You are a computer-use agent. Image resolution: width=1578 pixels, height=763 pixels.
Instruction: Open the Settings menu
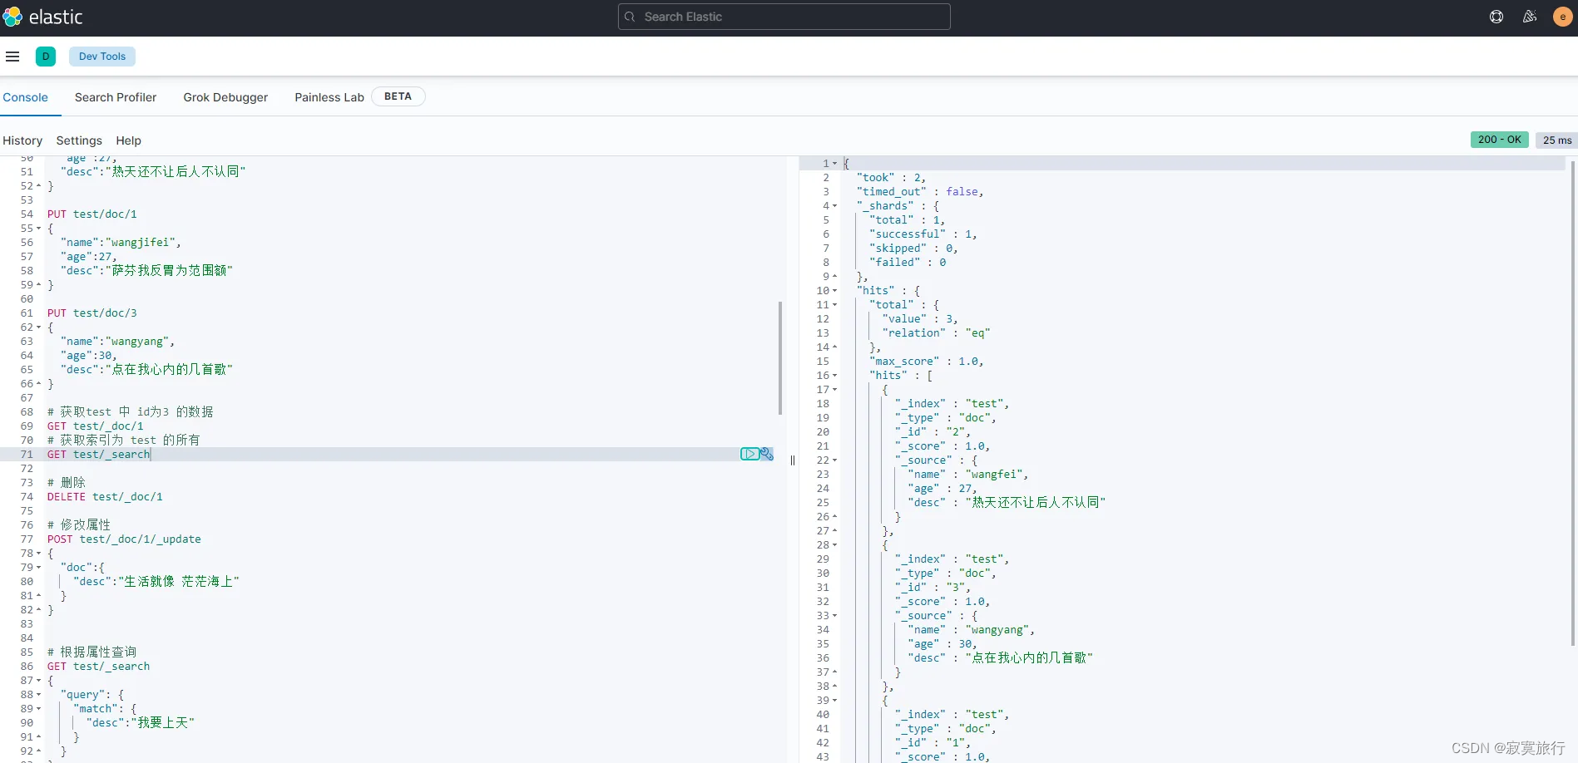pos(79,140)
